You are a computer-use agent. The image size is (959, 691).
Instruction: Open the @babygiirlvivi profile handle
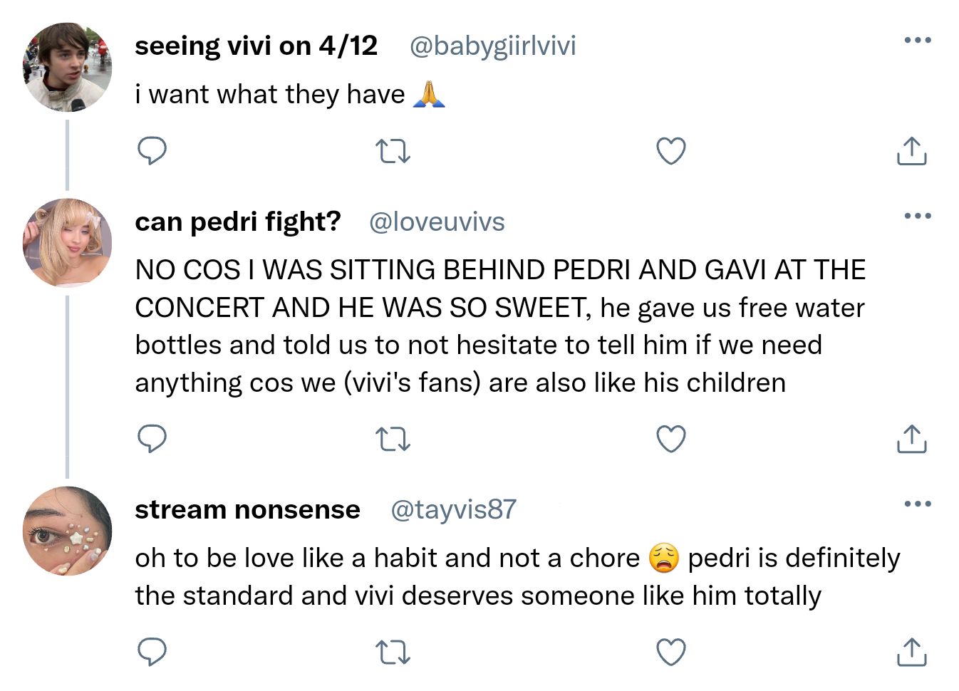pos(492,46)
